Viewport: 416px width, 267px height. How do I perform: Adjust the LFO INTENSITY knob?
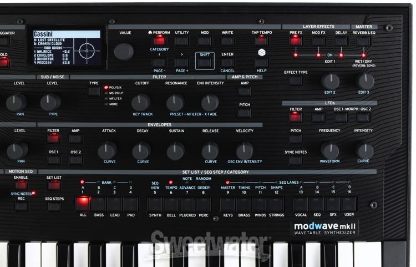[364, 150]
